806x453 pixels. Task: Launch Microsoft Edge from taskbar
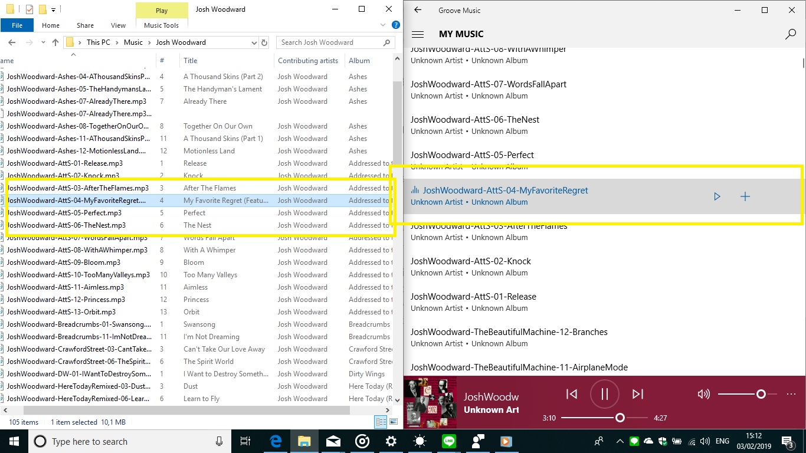[275, 441]
